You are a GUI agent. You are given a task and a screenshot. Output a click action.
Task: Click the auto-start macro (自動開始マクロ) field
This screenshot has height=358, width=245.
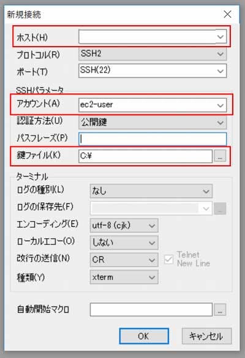(151, 309)
